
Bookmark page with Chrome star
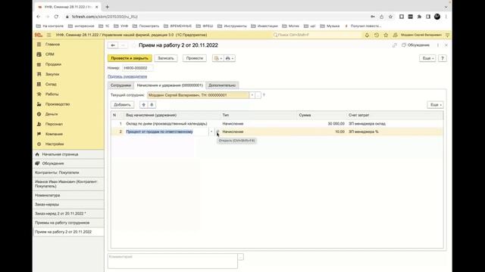tap(391, 17)
